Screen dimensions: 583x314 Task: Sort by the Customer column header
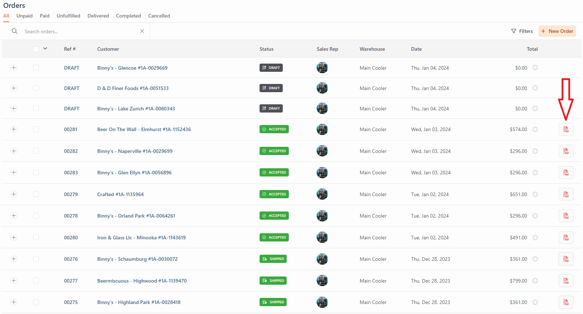[108, 49]
